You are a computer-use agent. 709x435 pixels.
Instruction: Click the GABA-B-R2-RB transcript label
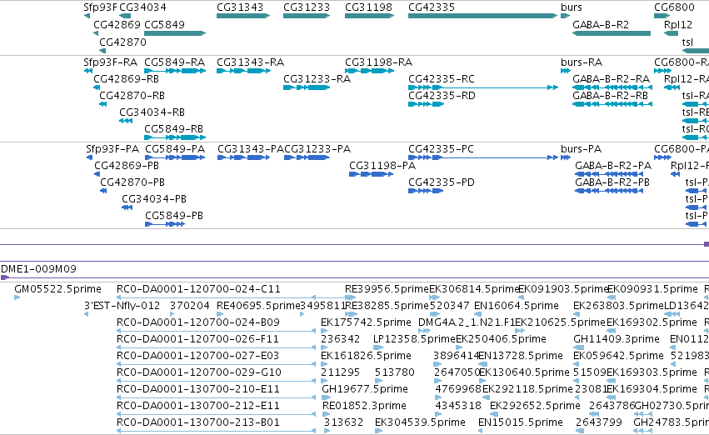click(610, 95)
